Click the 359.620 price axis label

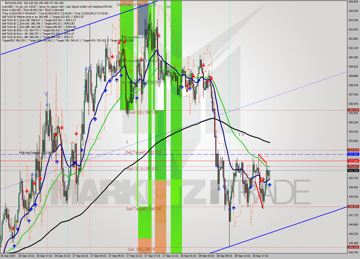click(353, 66)
